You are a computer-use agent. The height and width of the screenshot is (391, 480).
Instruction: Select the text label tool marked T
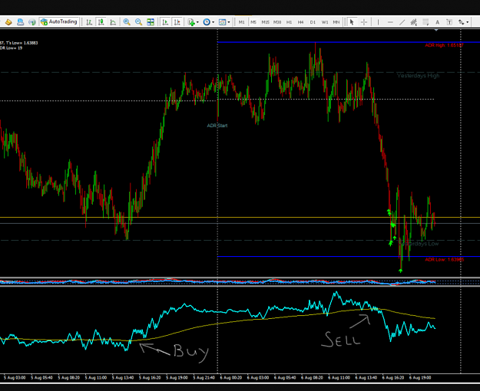(x=449, y=22)
